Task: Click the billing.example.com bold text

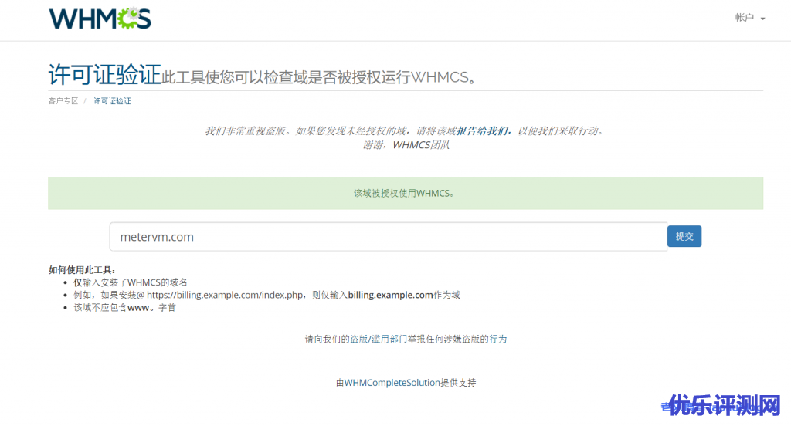Action: 390,295
